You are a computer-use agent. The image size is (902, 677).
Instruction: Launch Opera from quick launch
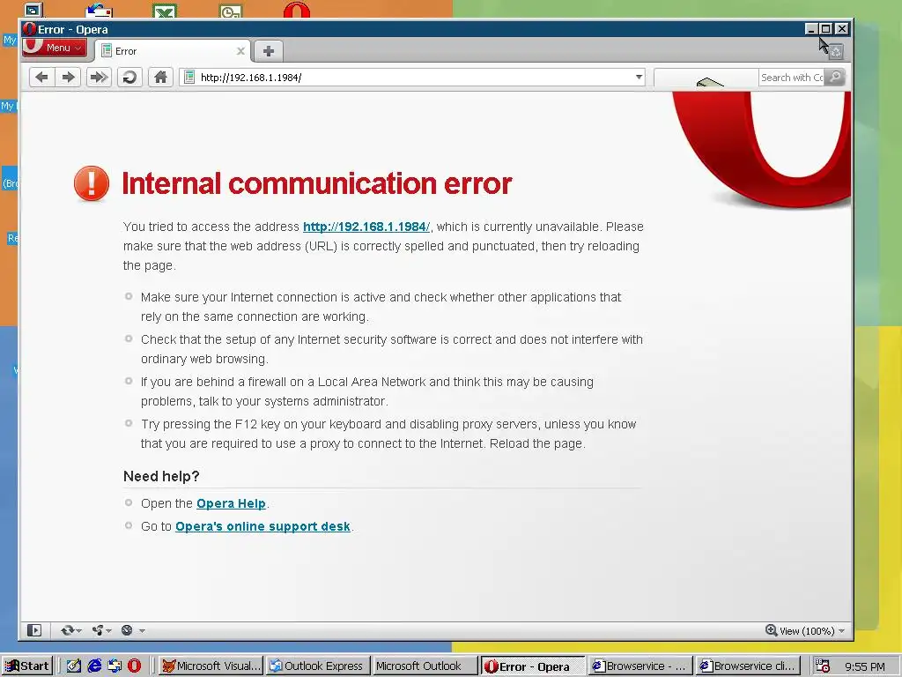(134, 666)
